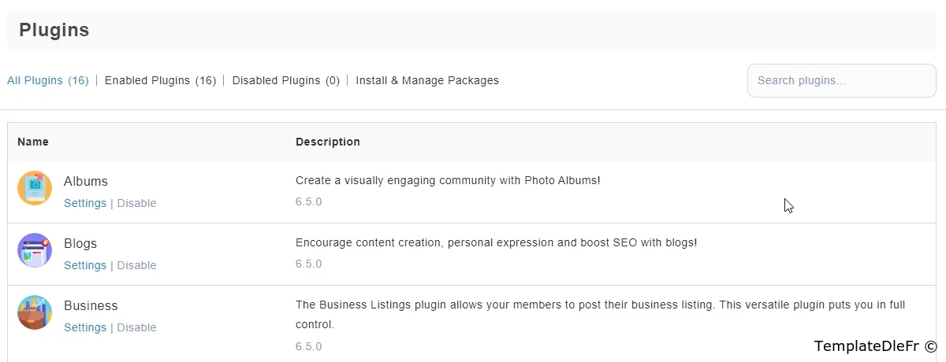Disable the Blogs plugin

tap(136, 265)
